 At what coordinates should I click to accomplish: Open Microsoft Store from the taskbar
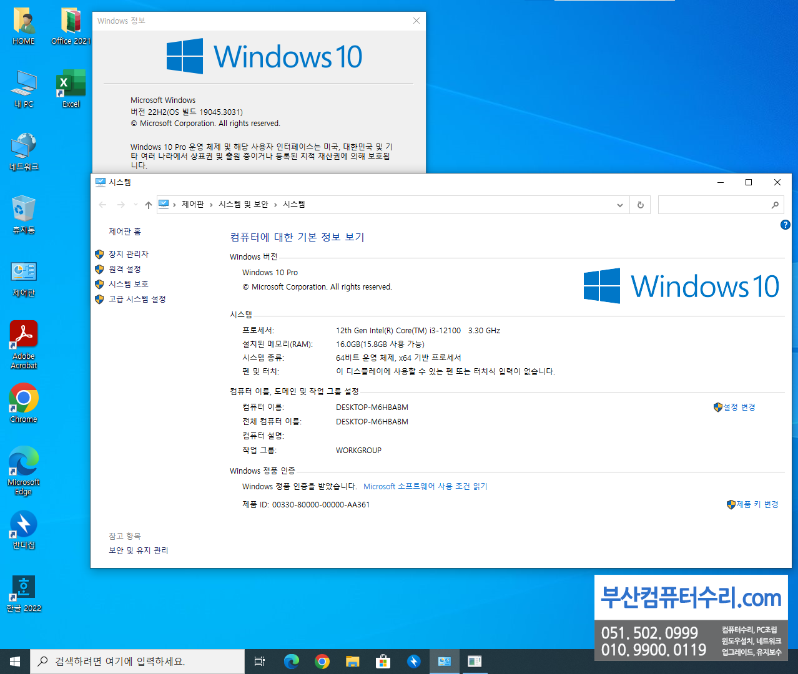tap(383, 662)
